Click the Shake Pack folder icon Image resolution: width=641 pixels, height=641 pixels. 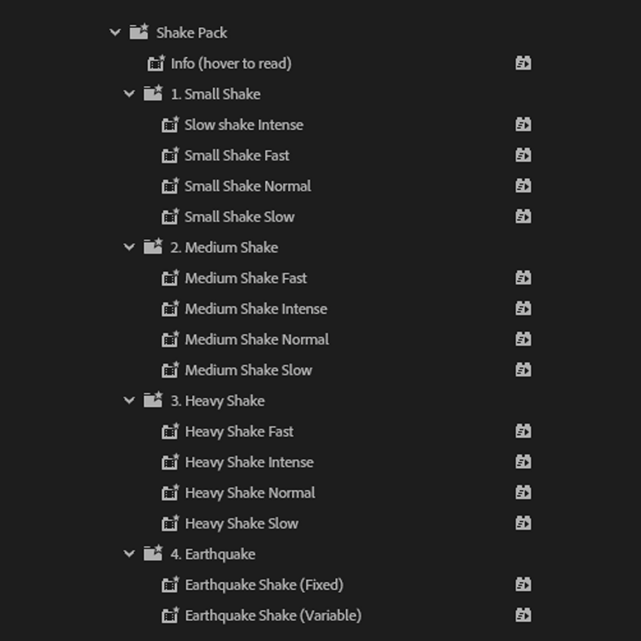pos(139,32)
